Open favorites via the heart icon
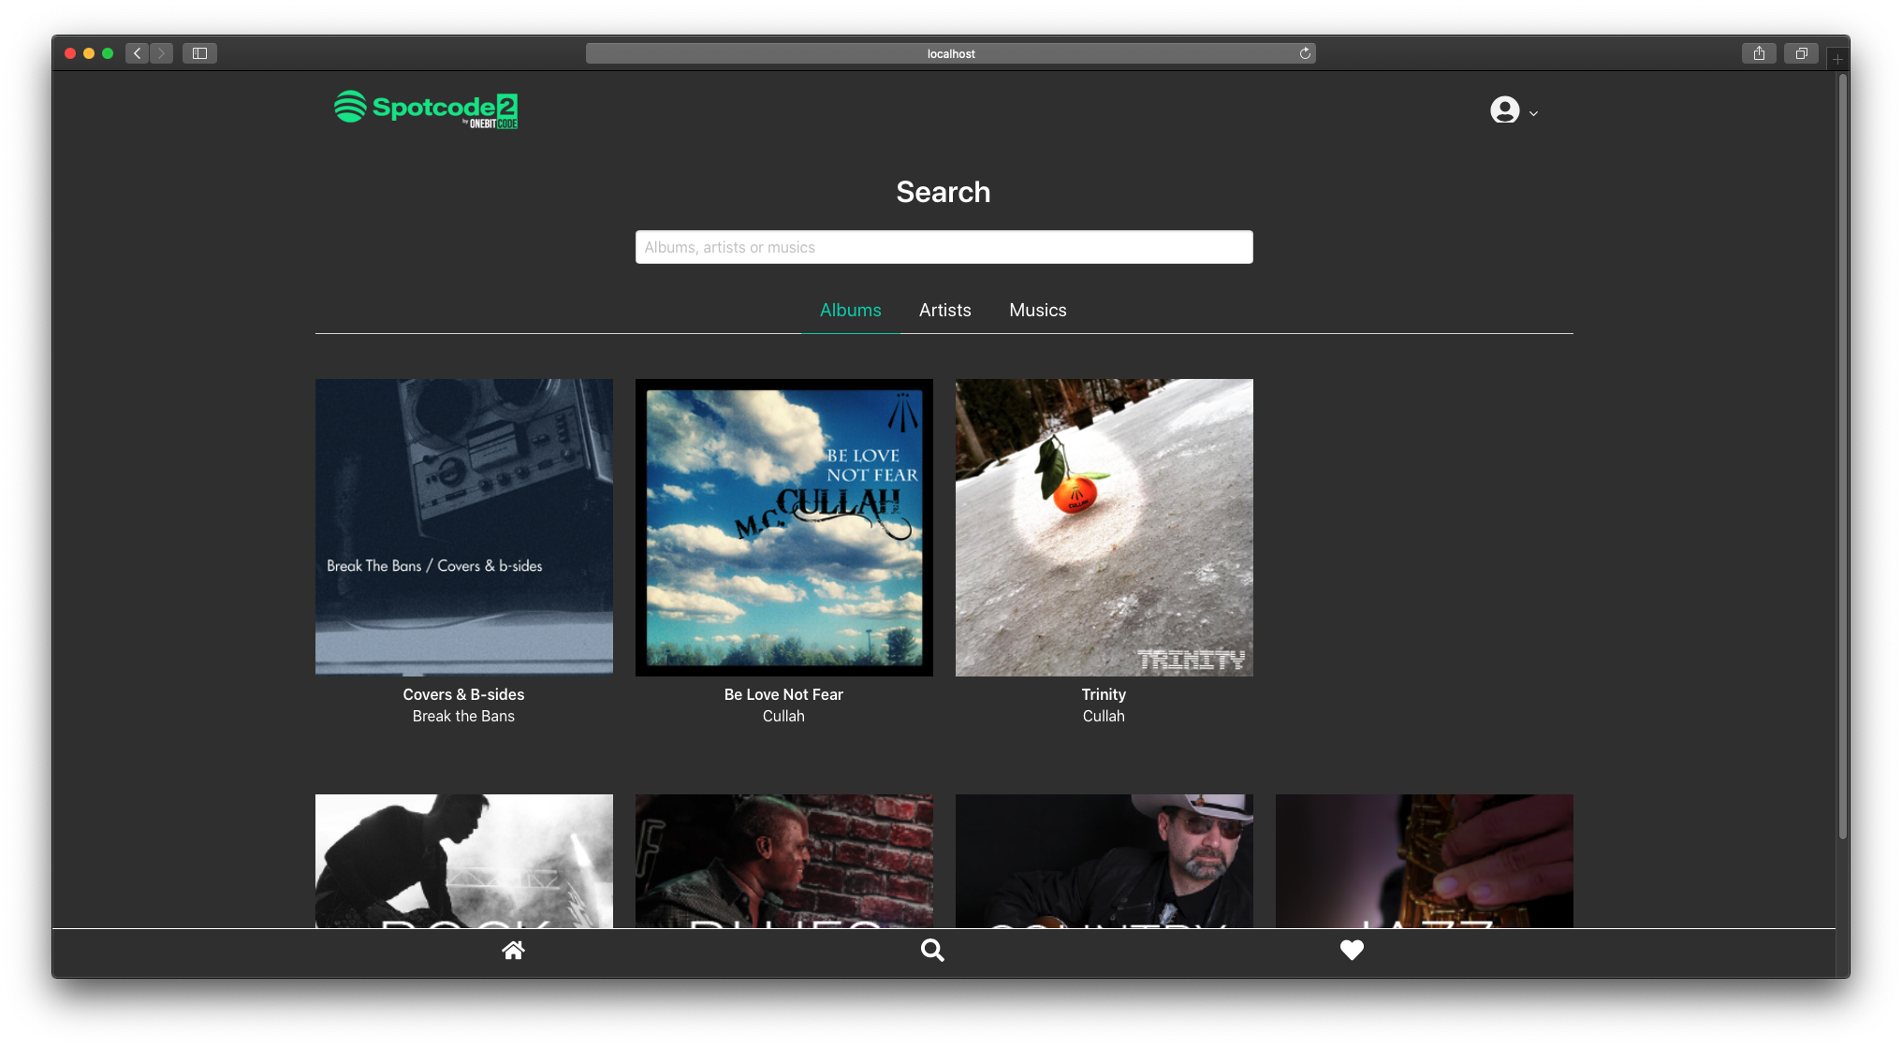 tap(1352, 951)
